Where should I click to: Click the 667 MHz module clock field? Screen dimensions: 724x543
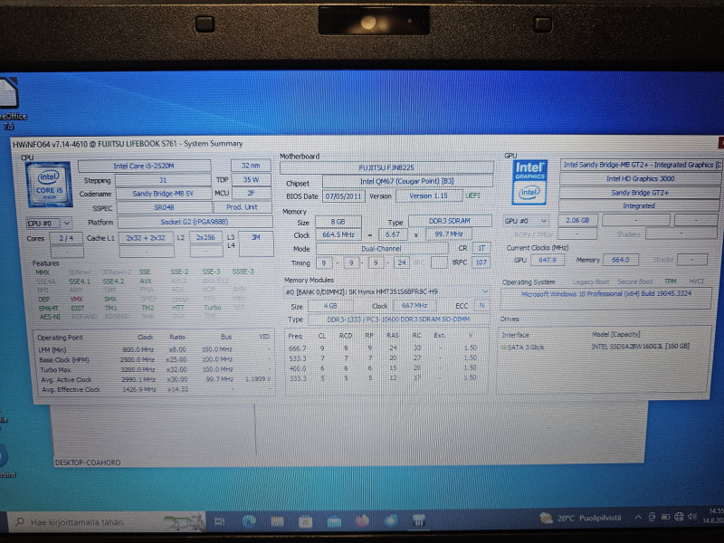tap(414, 306)
